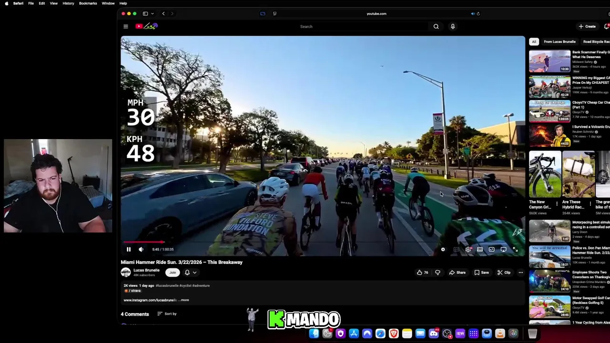The height and width of the screenshot is (343, 610).
Task: Toggle the notification bell for channel
Action: [x=187, y=272]
